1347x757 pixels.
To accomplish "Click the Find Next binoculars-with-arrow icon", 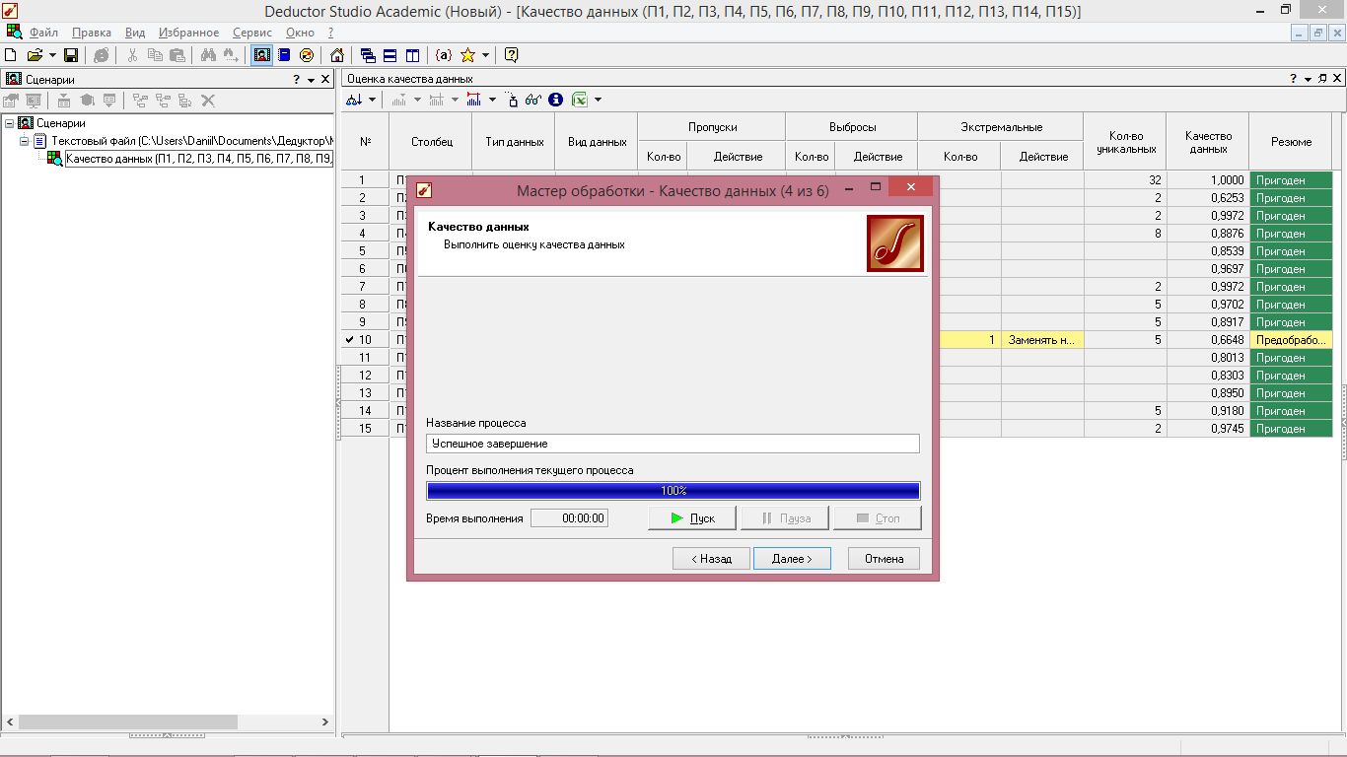I will [230, 55].
